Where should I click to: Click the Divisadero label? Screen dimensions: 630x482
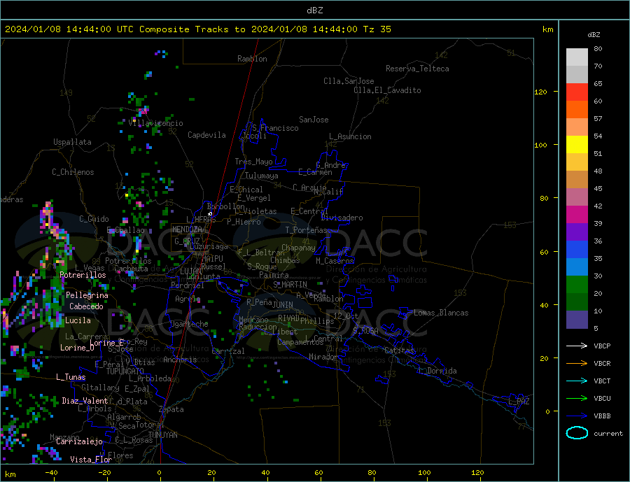pyautogui.click(x=342, y=218)
